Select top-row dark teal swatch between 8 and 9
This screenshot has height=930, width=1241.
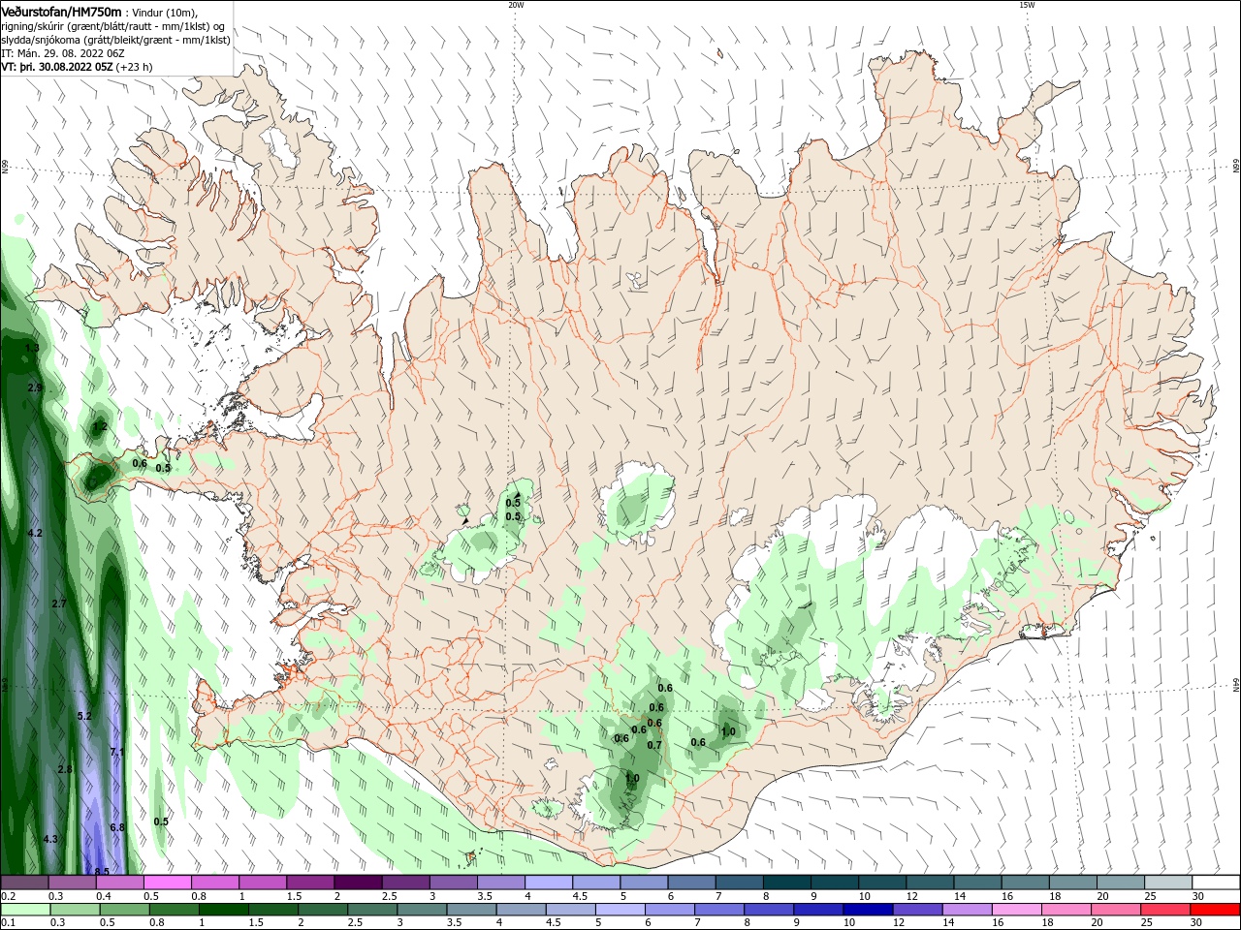(787, 883)
